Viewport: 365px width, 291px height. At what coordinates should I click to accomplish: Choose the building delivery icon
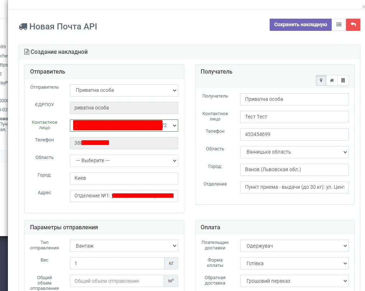pos(343,81)
